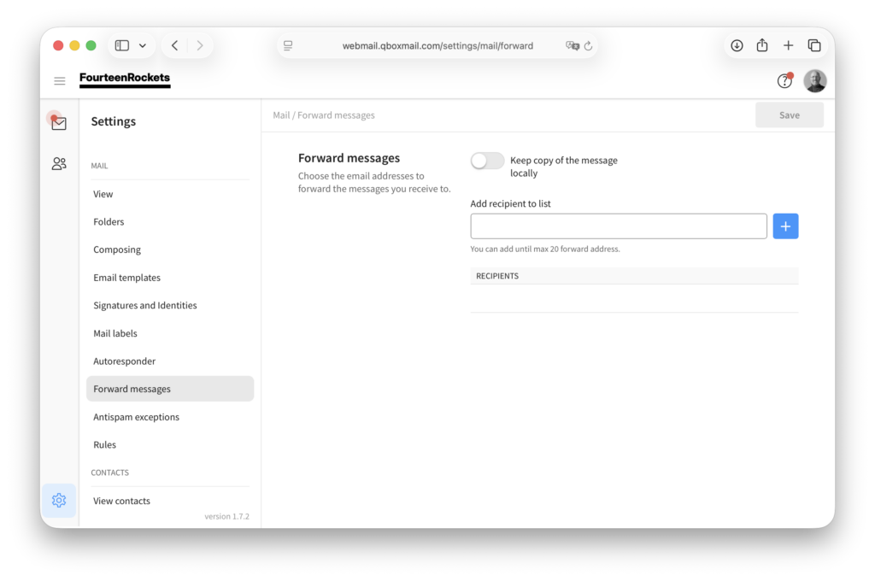This screenshot has height=581, width=875.
Task: Open Rules settings
Action: (170, 445)
